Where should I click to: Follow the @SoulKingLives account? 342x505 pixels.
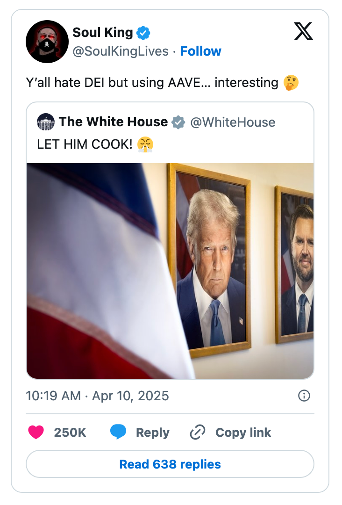pos(201,51)
